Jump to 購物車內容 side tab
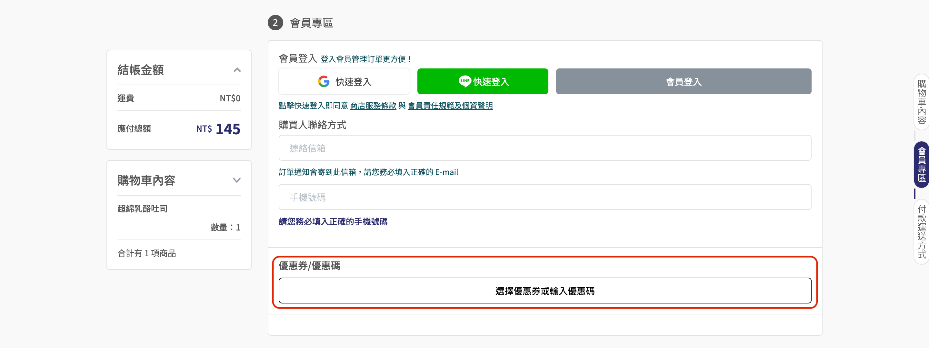 click(922, 102)
